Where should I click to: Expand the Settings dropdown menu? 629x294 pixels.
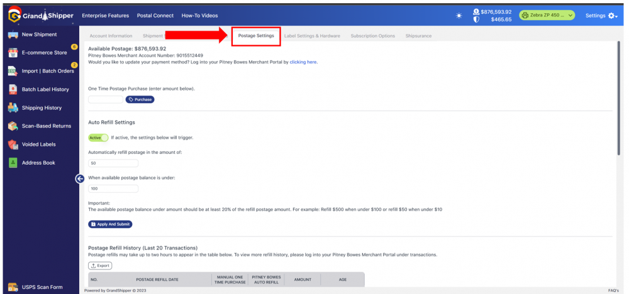coord(601,16)
